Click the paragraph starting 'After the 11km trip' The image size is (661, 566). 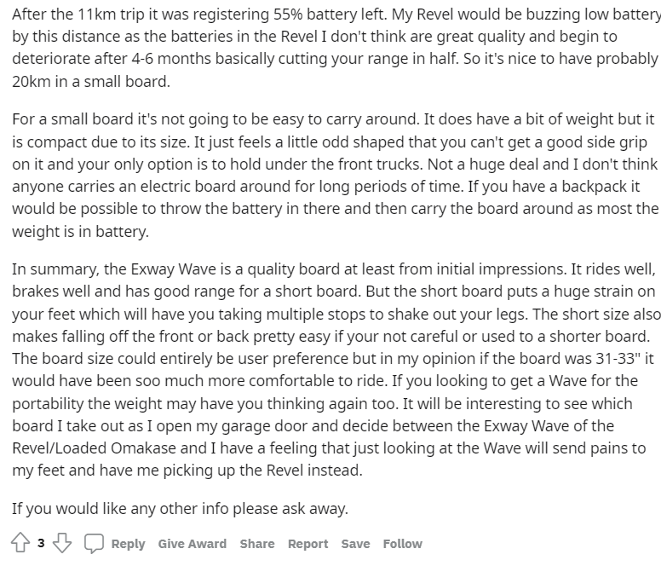pos(336,48)
